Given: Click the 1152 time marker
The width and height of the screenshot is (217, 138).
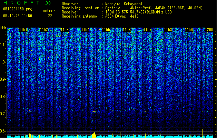Looking at the screenshot, I should pos(44,30).
